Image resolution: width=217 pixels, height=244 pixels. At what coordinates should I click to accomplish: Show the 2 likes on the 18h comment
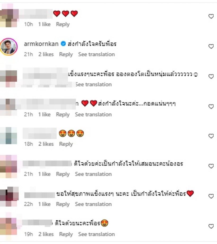[x=46, y=144]
